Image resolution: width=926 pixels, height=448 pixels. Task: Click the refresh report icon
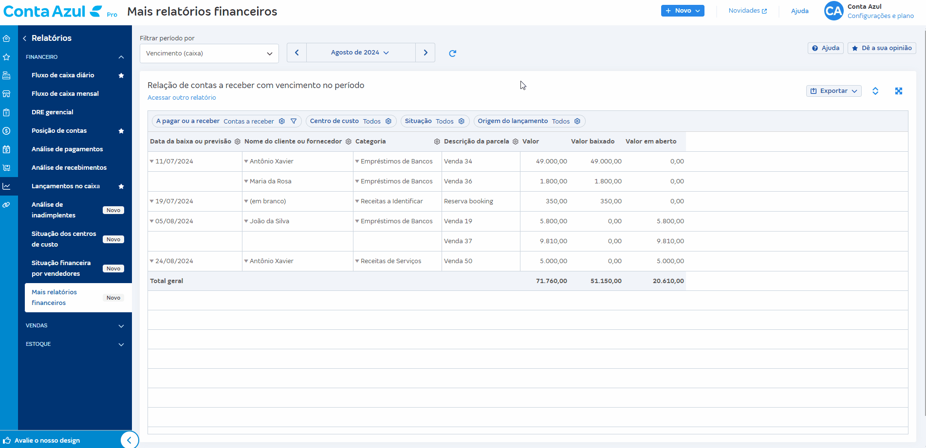pyautogui.click(x=452, y=53)
